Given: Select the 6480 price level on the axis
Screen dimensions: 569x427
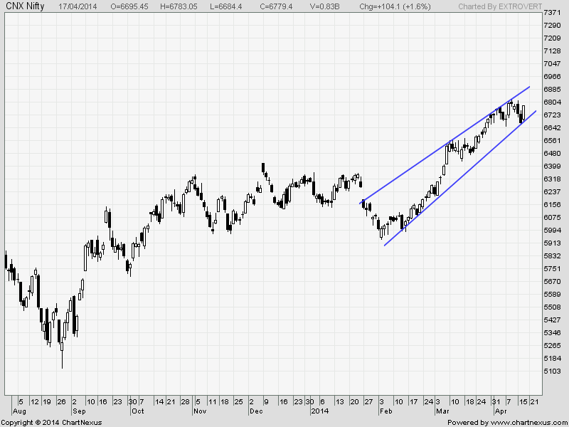Looking at the screenshot, I should pos(551,153).
